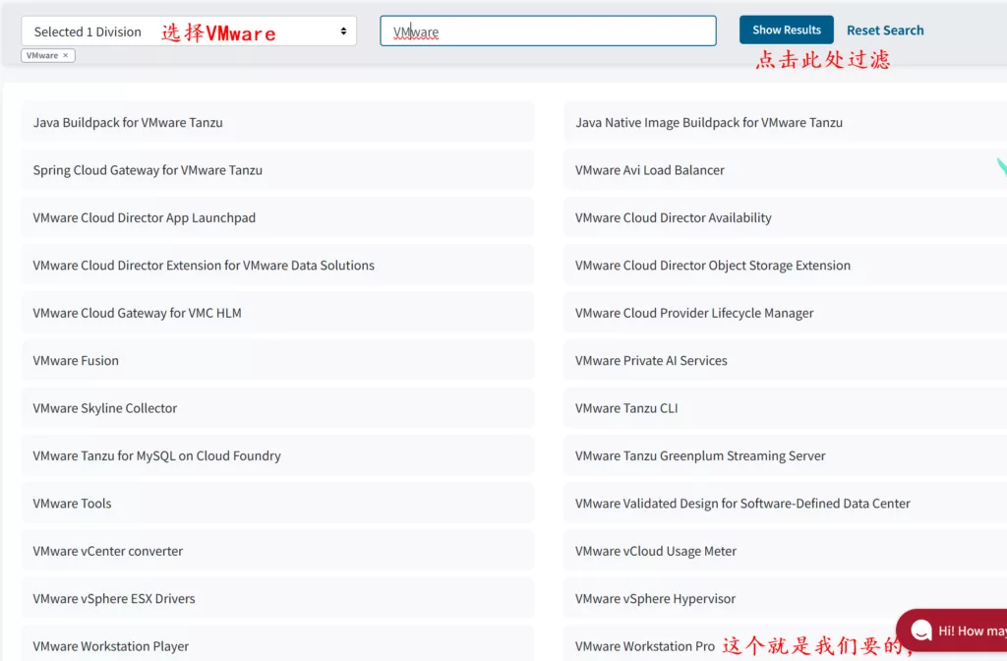This screenshot has height=661, width=1007.
Task: Choose VMware Fusion from the list
Action: 76,361
